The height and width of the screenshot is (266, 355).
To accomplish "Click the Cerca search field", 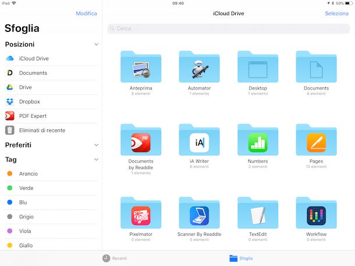I will pos(229,28).
